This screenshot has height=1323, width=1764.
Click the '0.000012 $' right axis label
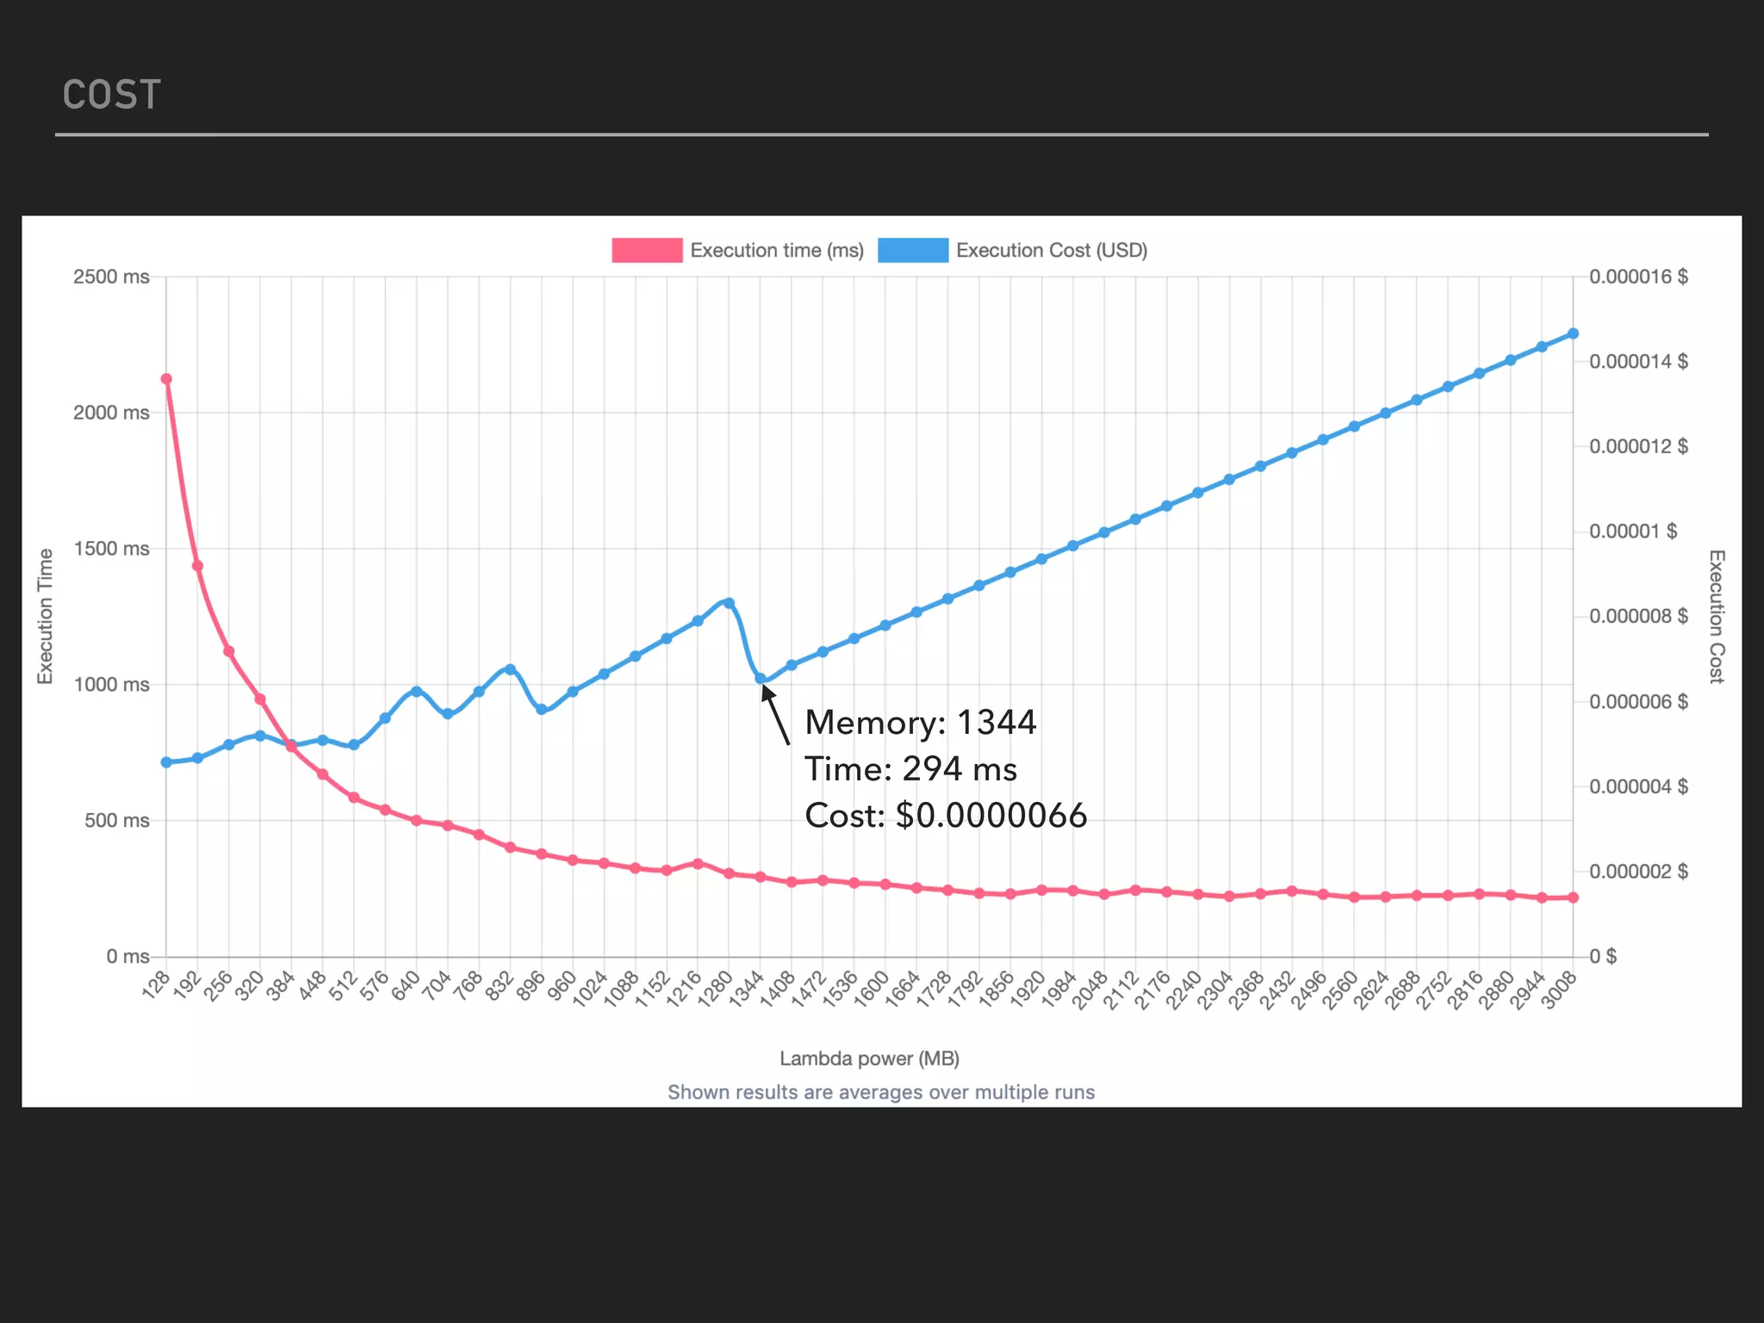click(x=1638, y=447)
